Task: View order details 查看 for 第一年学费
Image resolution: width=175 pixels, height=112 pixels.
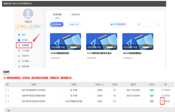Action: 115,90
